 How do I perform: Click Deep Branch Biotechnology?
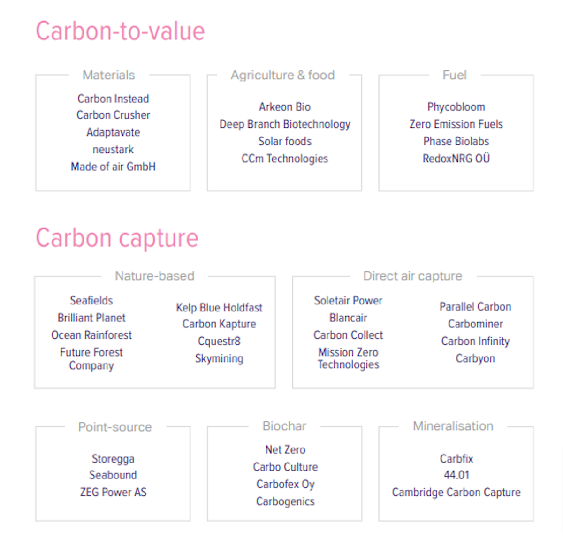285,124
